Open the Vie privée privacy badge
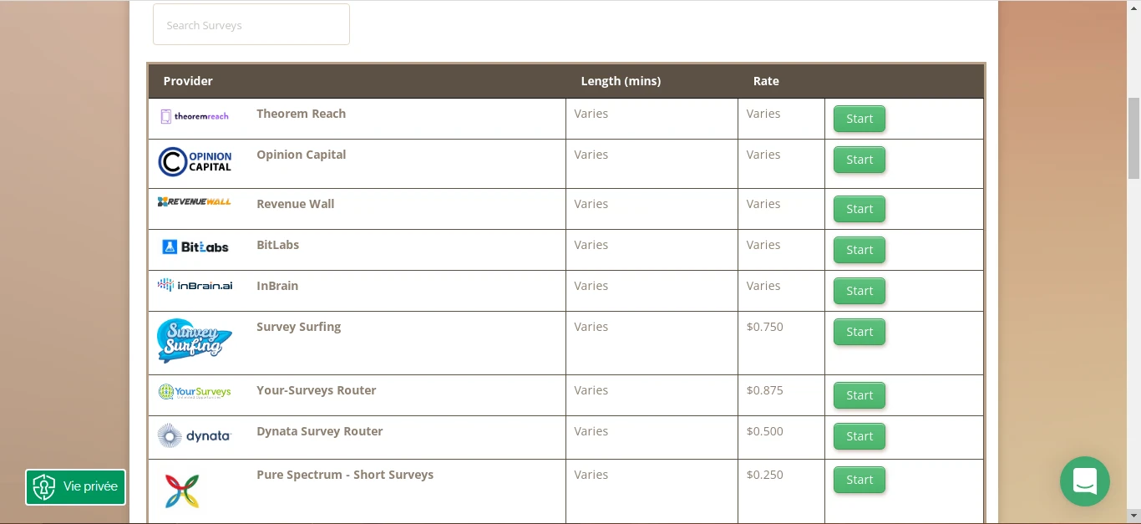 tap(76, 487)
